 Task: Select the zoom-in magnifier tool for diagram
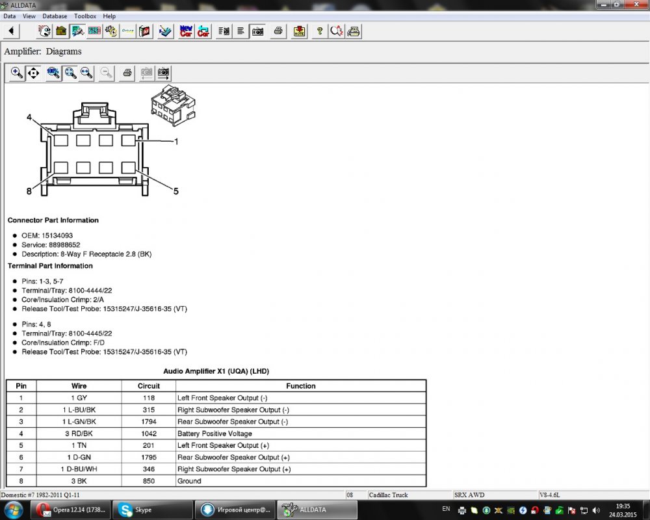click(x=17, y=73)
